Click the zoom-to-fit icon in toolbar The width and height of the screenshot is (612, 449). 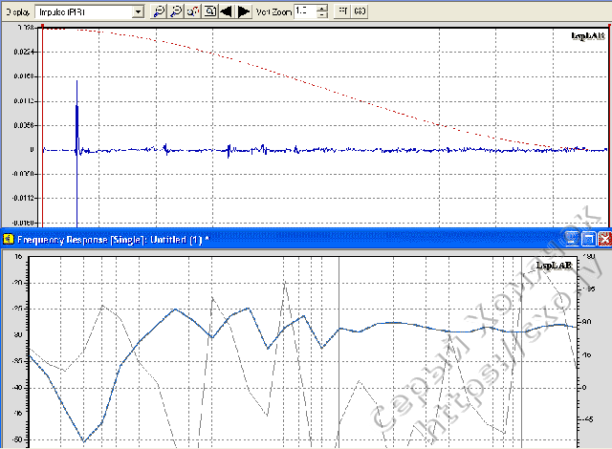coord(208,11)
